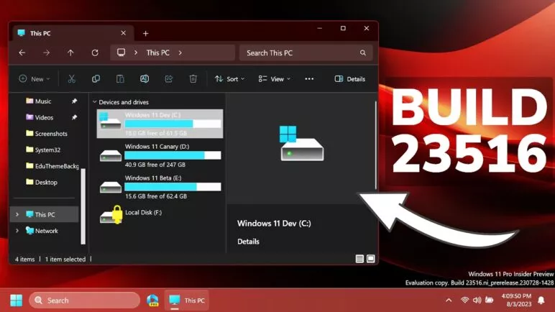Open Windows Start menu
555x312 pixels.
[16, 300]
